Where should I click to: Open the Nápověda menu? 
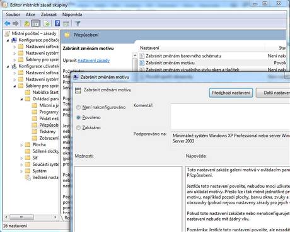point(72,14)
